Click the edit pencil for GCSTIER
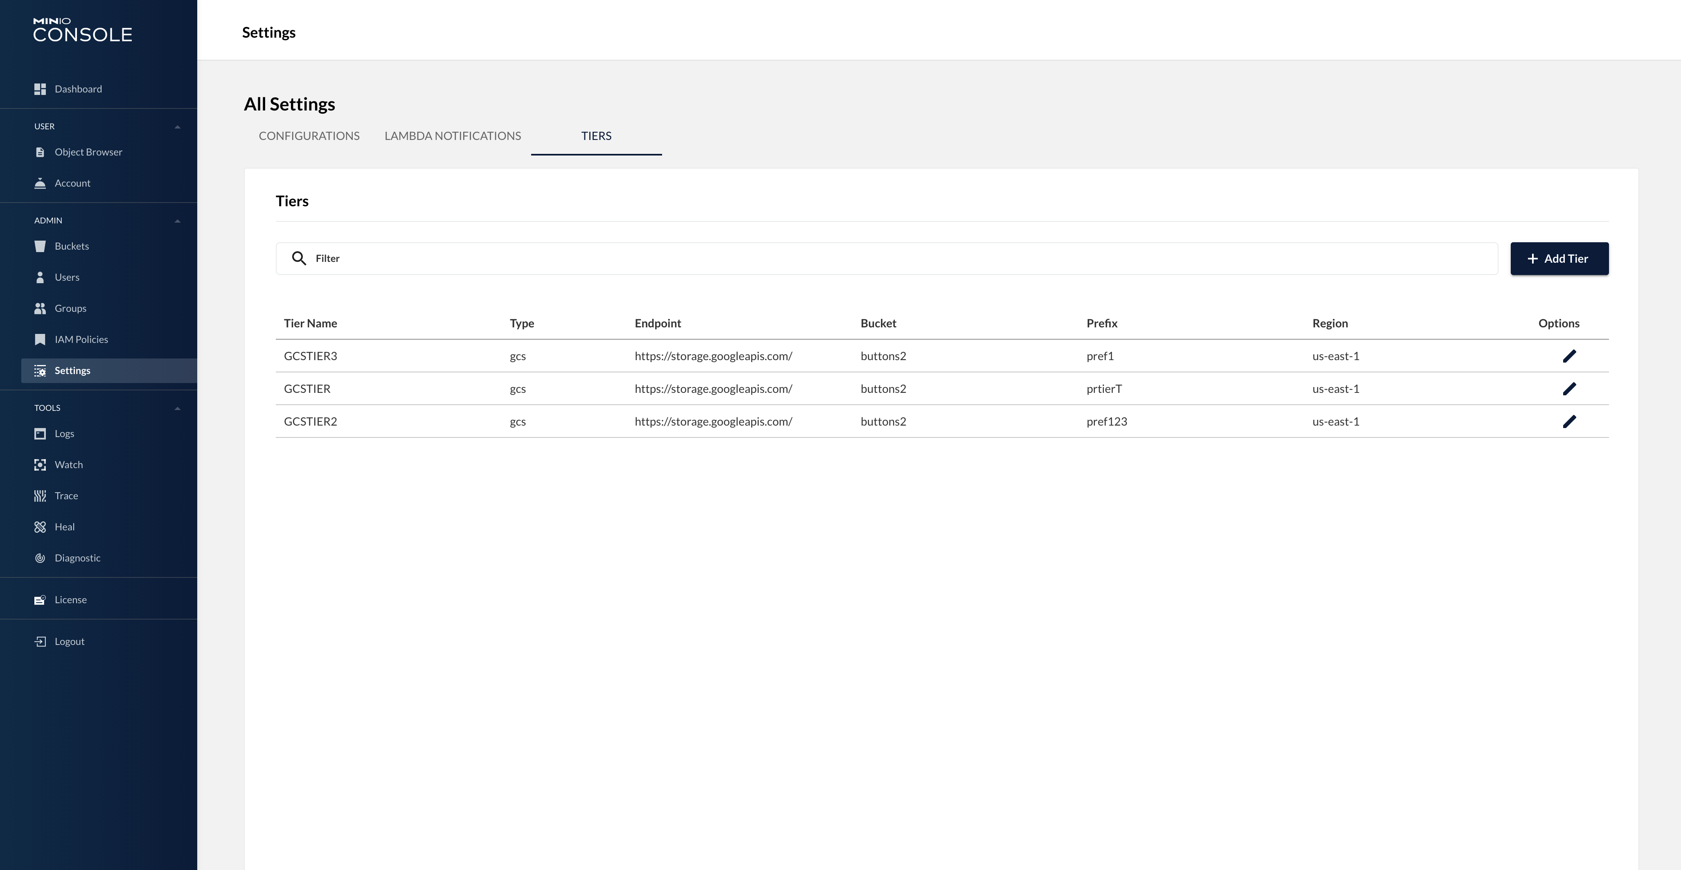 tap(1569, 388)
